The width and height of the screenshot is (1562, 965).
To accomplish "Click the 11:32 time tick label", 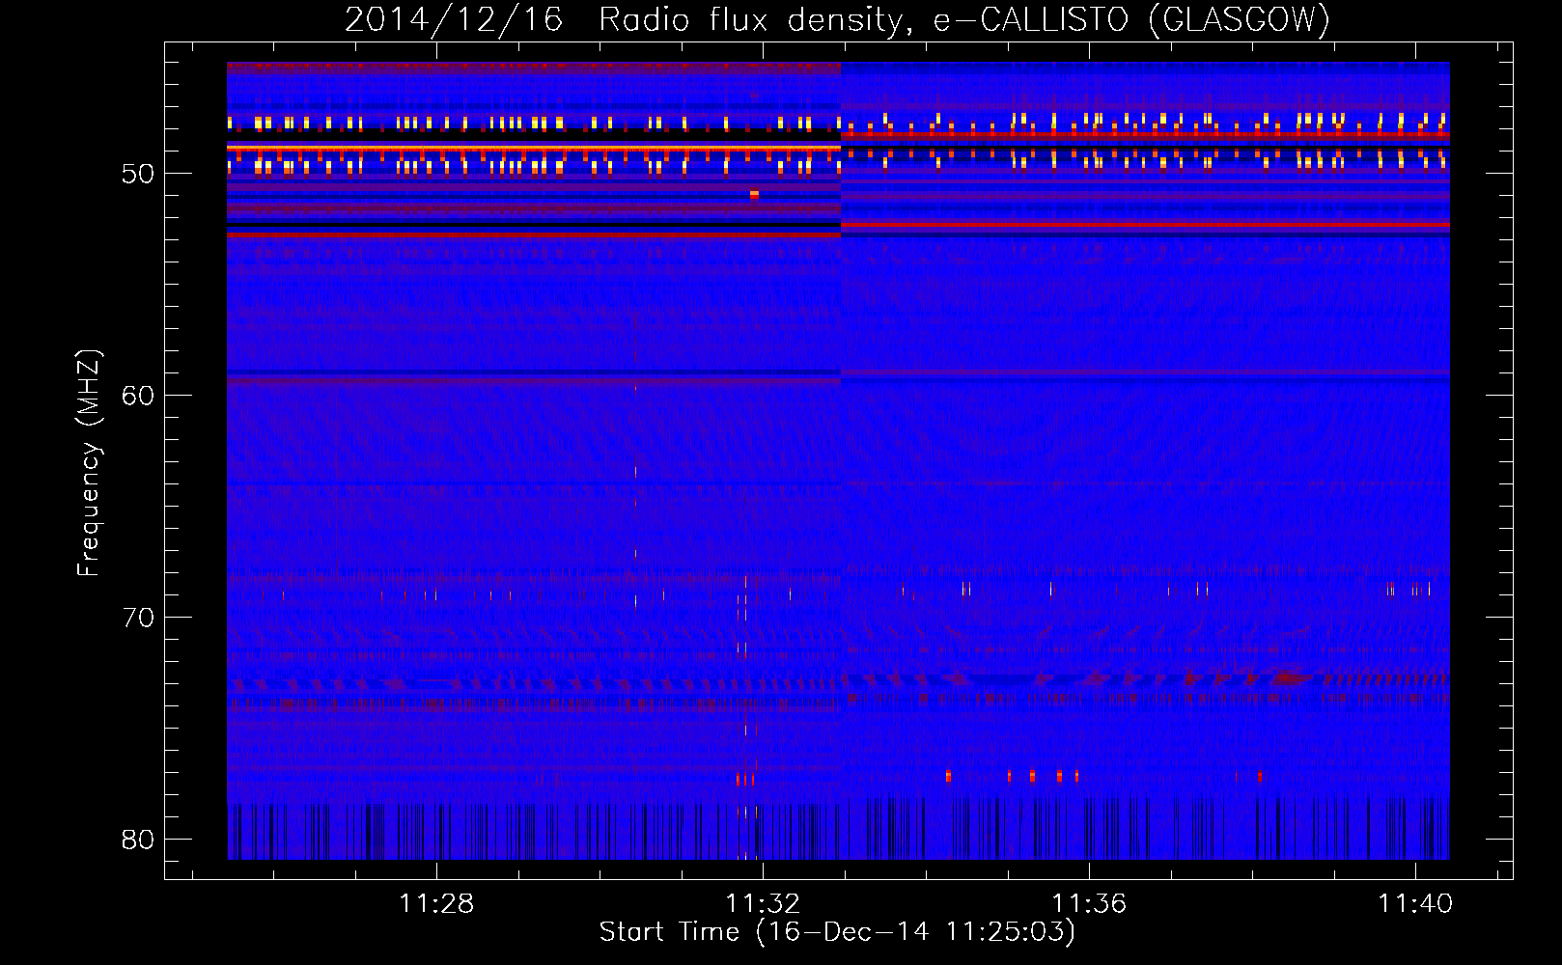I will click(x=763, y=904).
